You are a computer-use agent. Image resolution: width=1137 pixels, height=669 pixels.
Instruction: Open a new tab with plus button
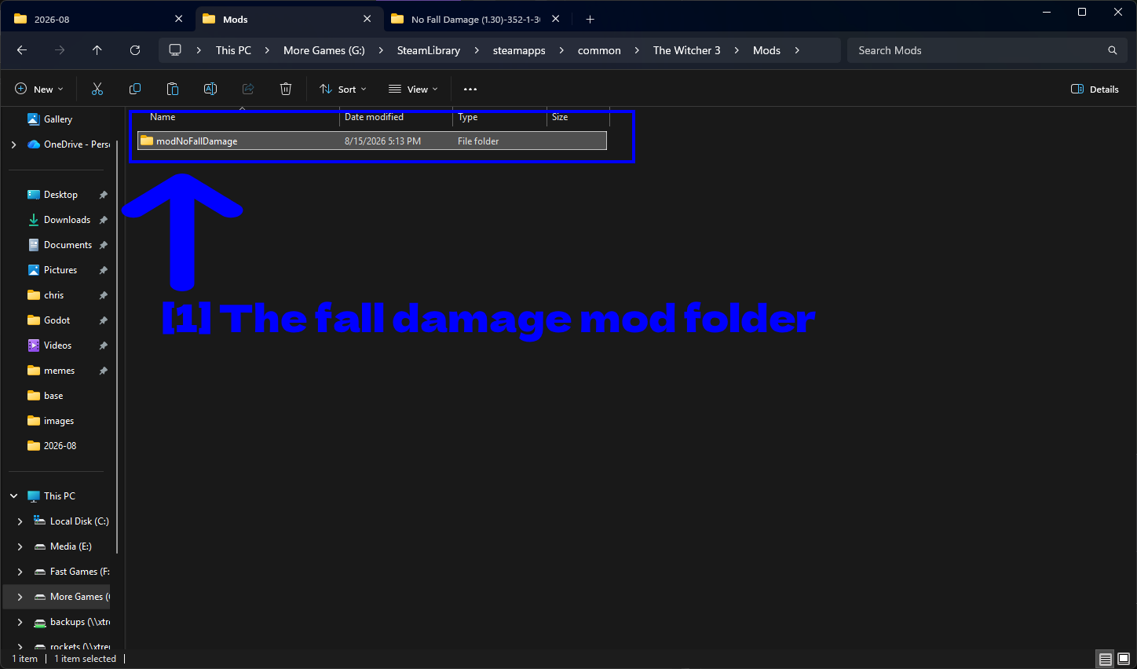pyautogui.click(x=590, y=19)
